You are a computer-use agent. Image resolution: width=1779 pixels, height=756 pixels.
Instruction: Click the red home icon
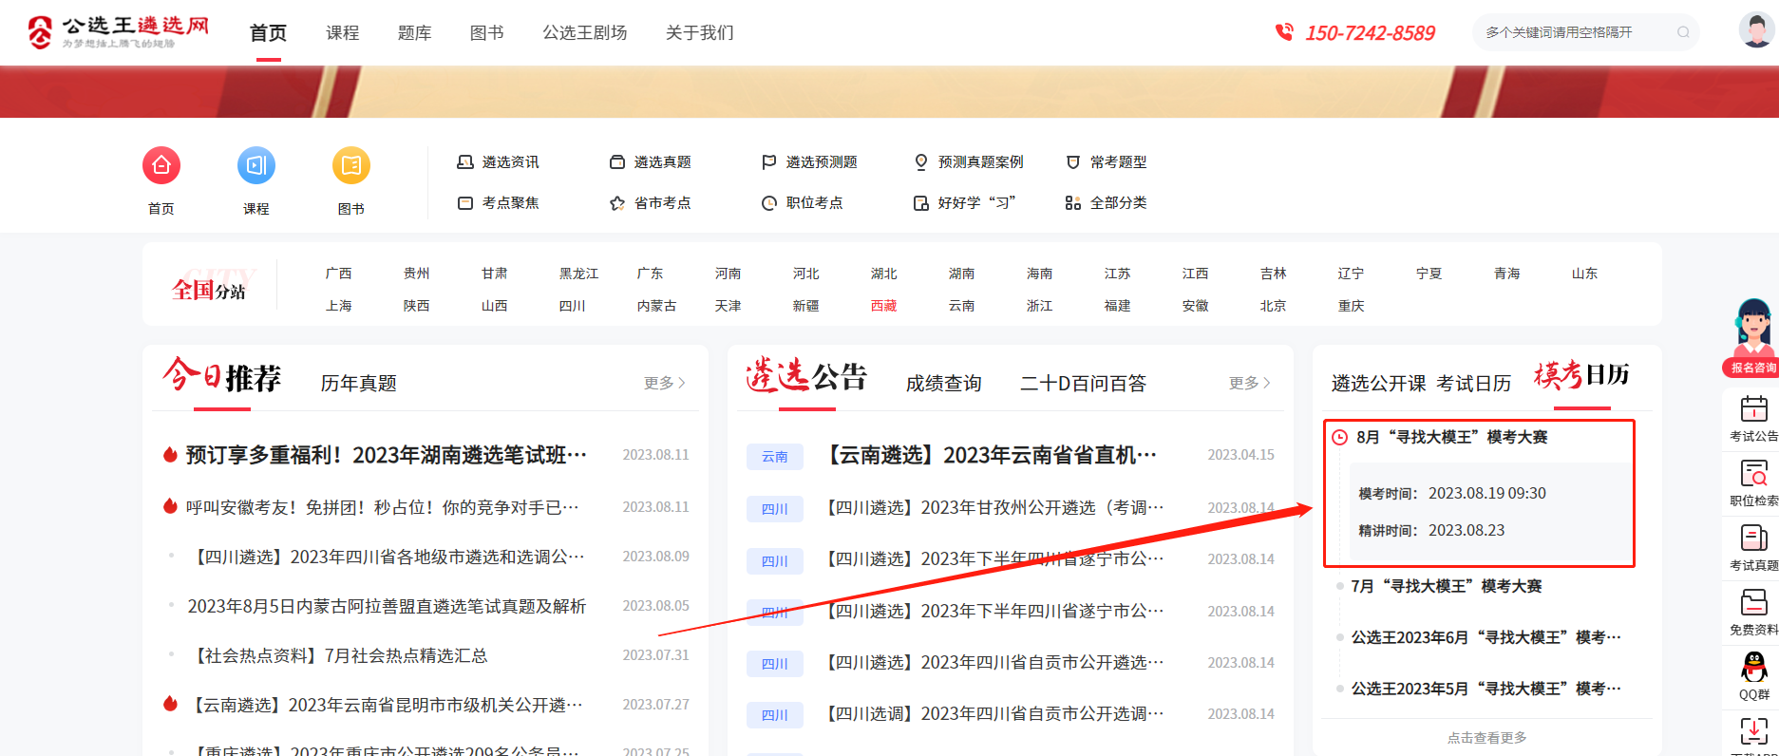point(161,166)
